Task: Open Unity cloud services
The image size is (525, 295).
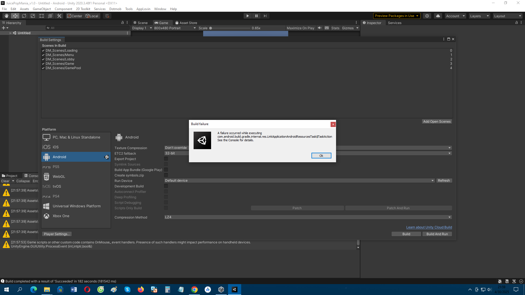Action: (x=438, y=16)
